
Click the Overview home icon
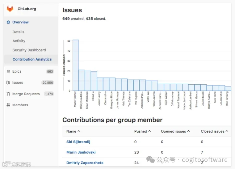click(x=8, y=22)
